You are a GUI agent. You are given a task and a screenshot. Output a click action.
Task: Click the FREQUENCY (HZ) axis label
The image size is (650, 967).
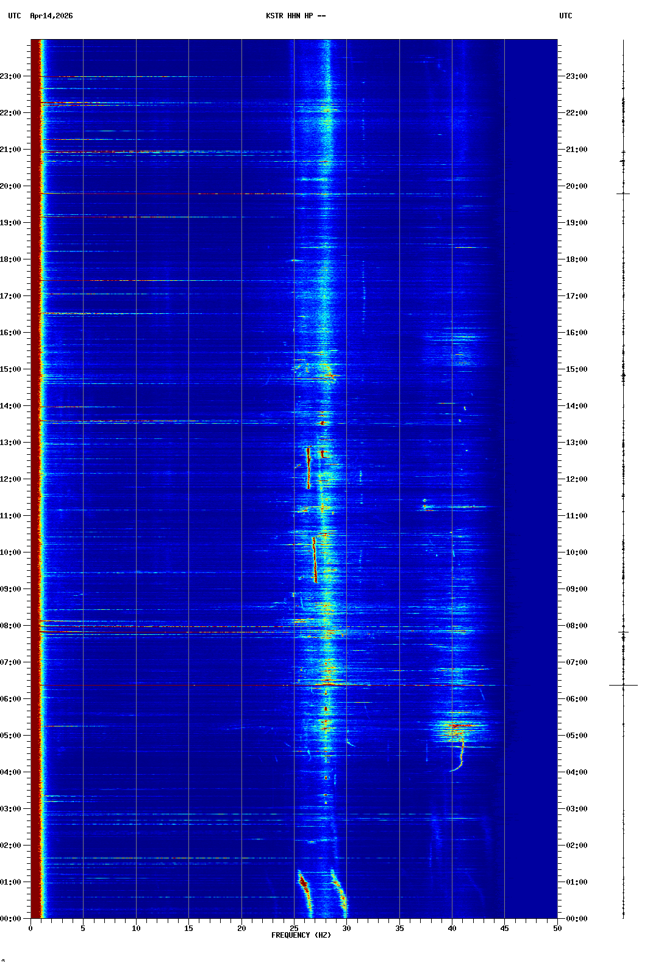point(301,935)
